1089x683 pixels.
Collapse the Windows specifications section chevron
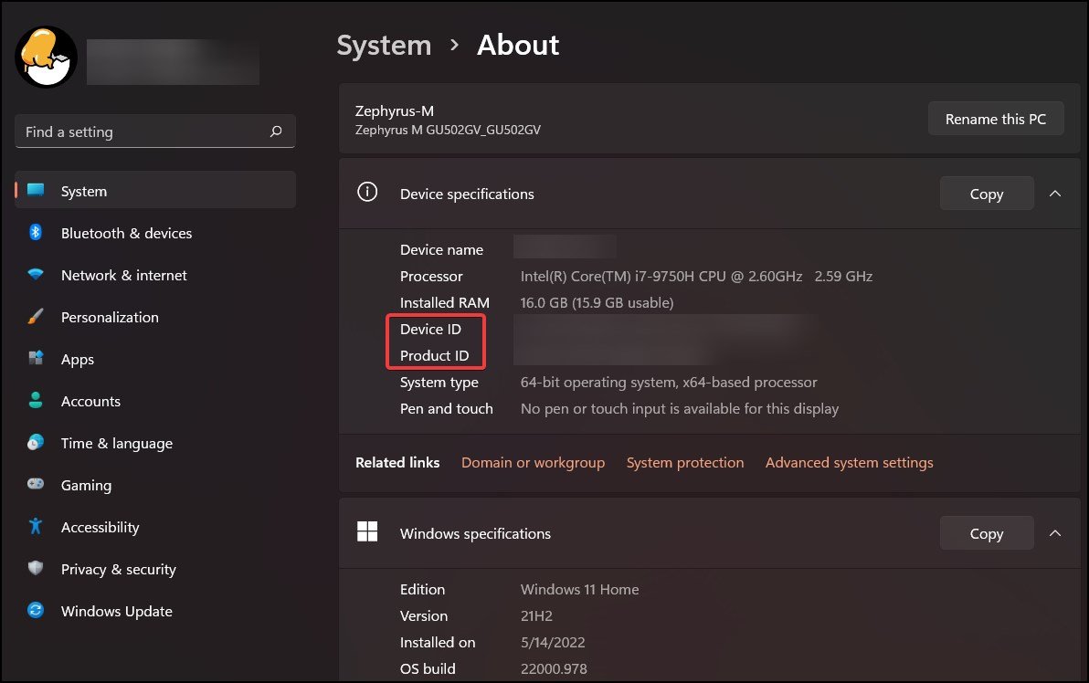(1055, 533)
